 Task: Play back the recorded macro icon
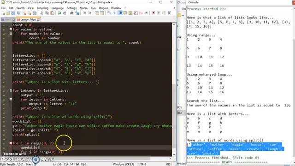[x=164, y=13]
